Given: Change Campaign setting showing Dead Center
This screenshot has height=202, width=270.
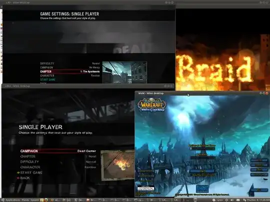Looking at the screenshot, I should click(x=58, y=151).
